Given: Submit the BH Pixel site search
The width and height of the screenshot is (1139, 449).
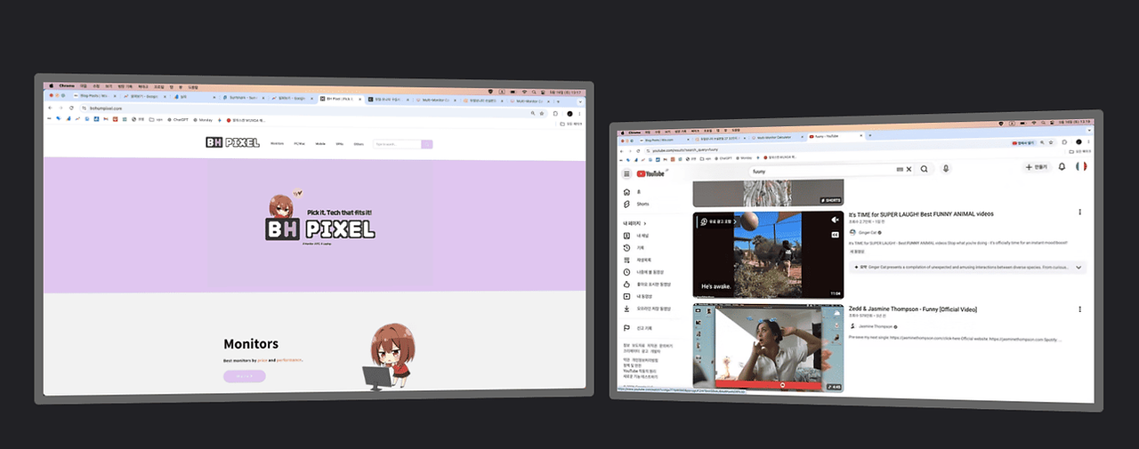Looking at the screenshot, I should coord(427,144).
